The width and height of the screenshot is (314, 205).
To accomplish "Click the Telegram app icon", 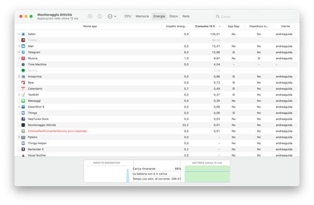I will [23, 53].
